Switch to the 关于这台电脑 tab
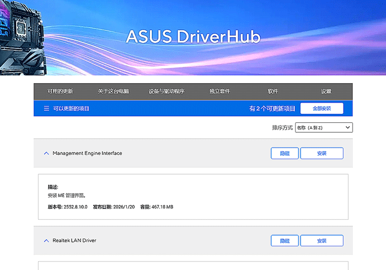The height and width of the screenshot is (270, 386). [113, 91]
